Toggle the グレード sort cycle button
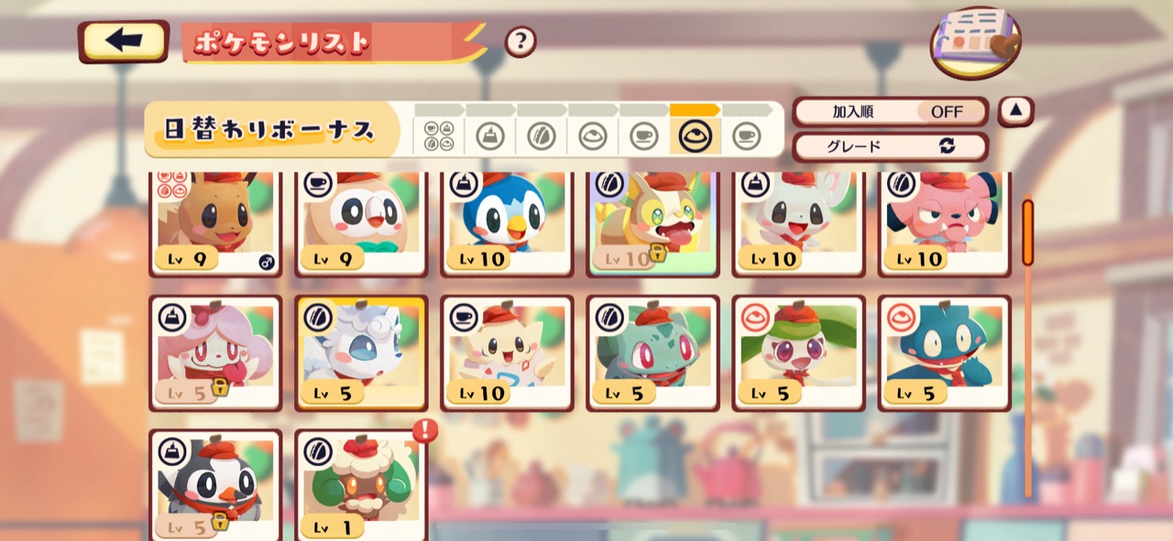The height and width of the screenshot is (541, 1173). pos(890,146)
